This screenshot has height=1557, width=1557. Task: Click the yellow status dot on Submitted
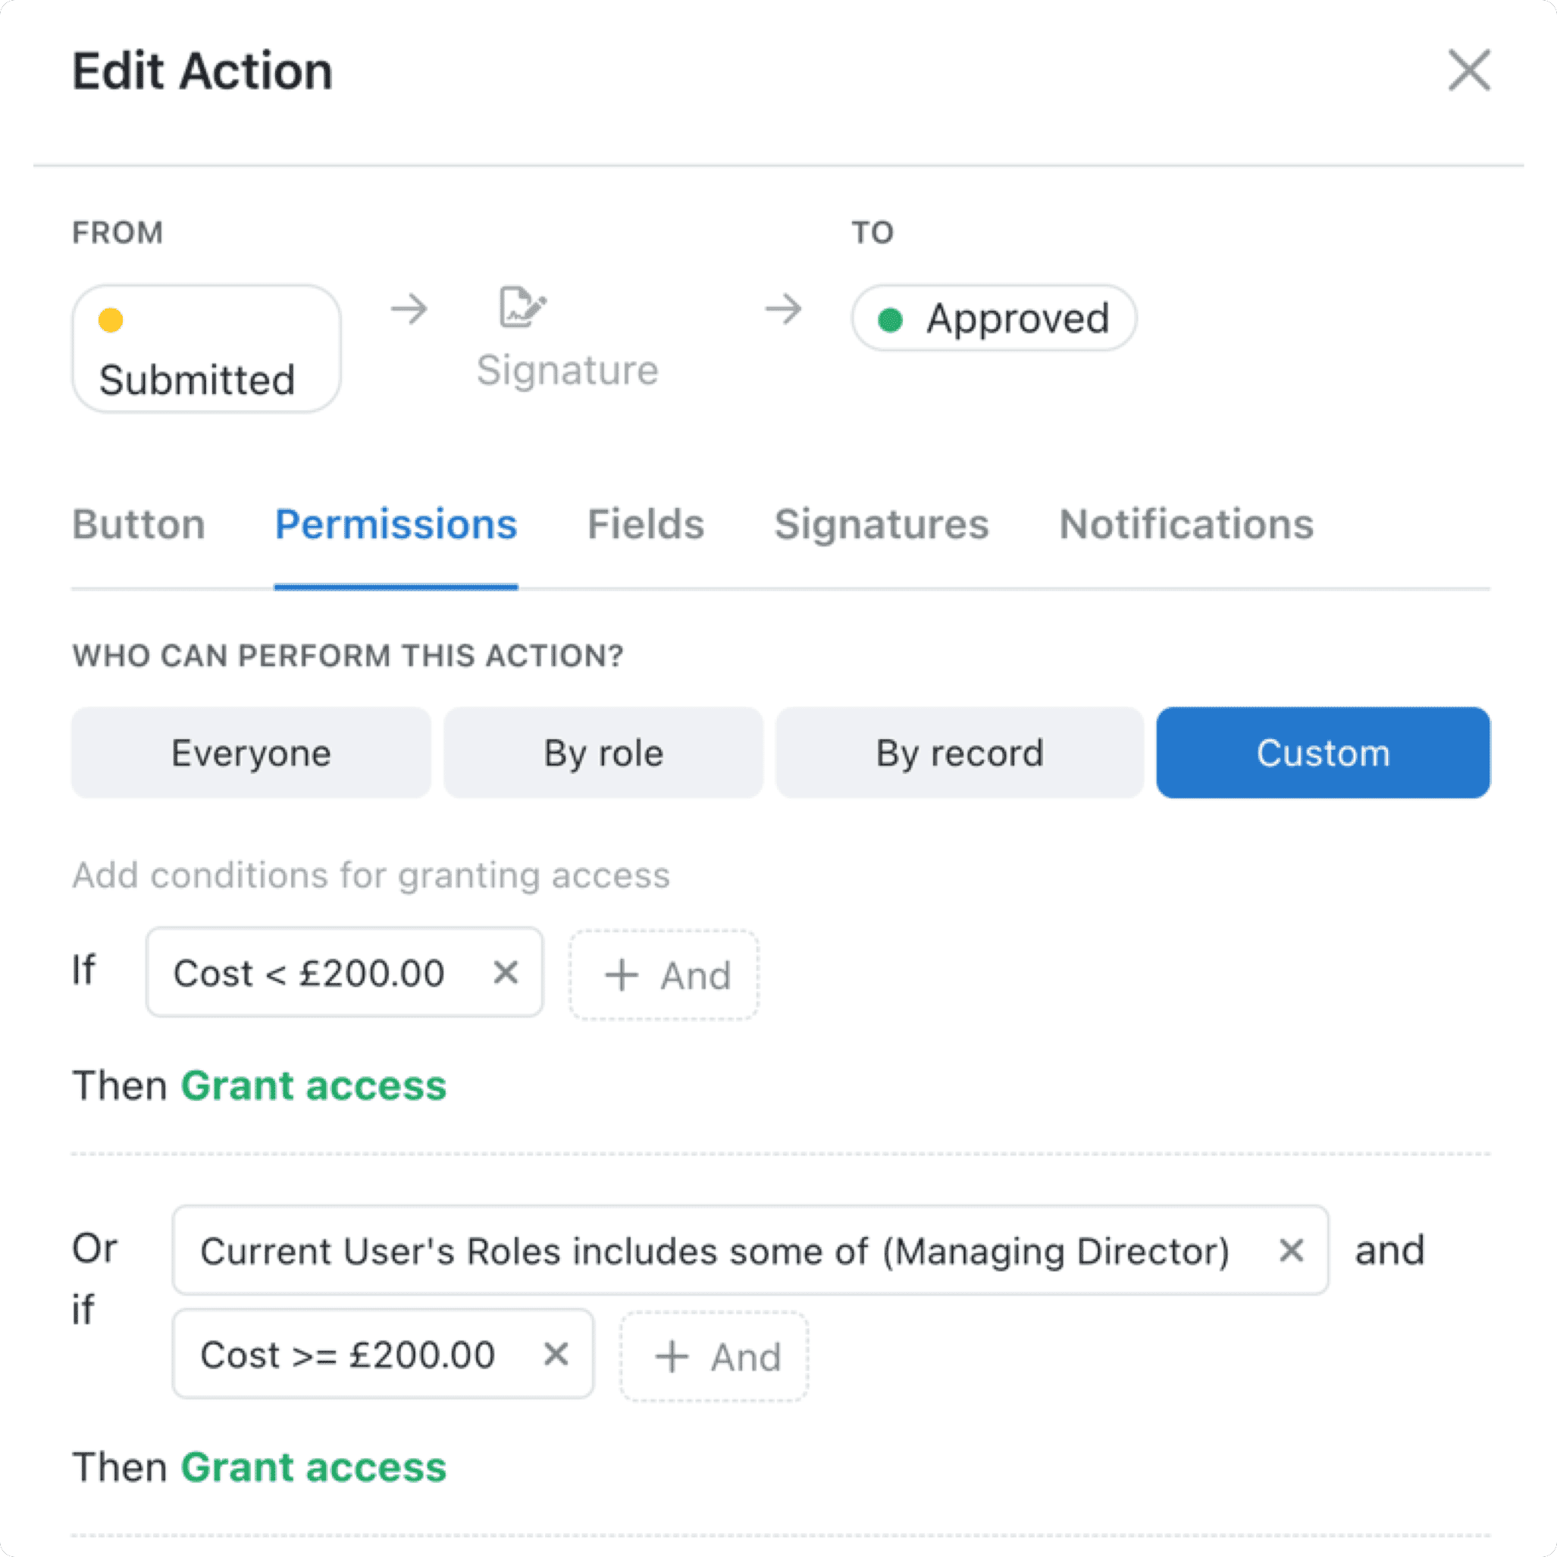111,320
